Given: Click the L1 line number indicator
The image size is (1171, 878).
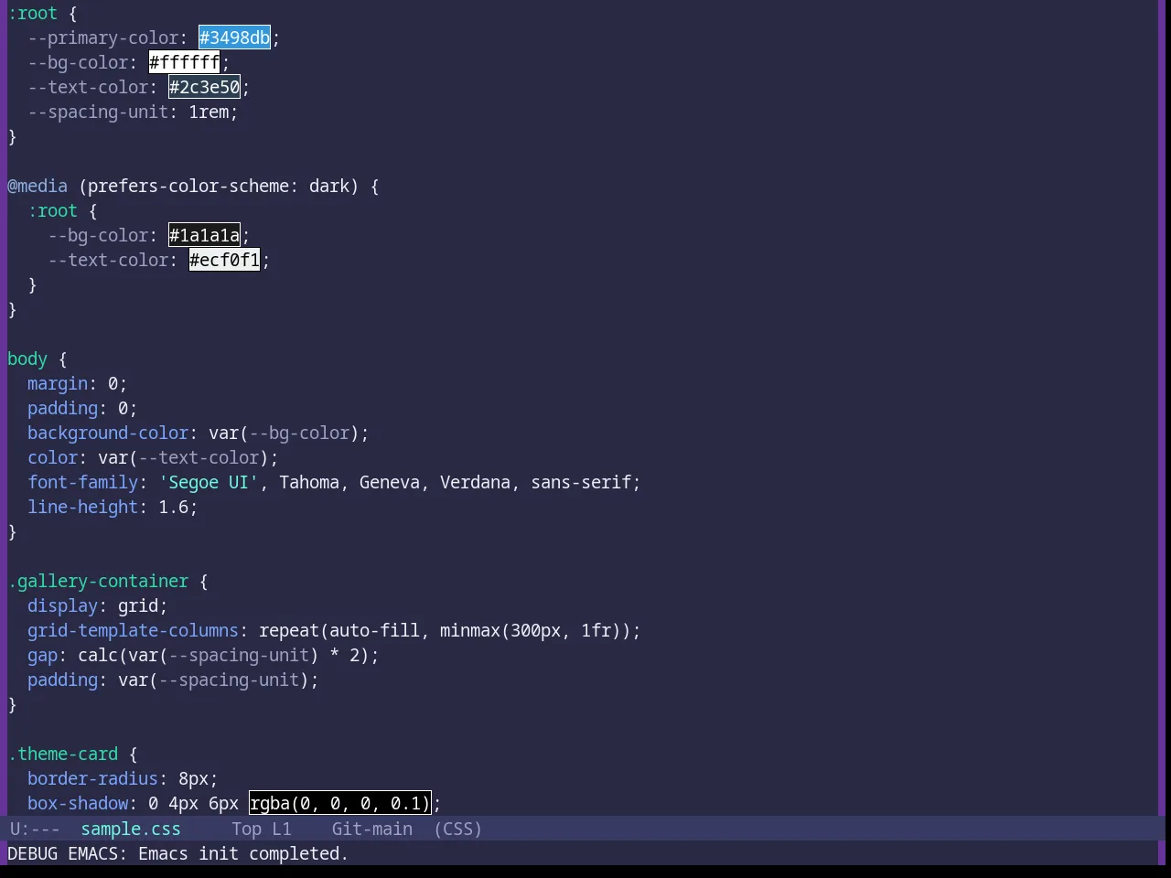Looking at the screenshot, I should [x=281, y=829].
